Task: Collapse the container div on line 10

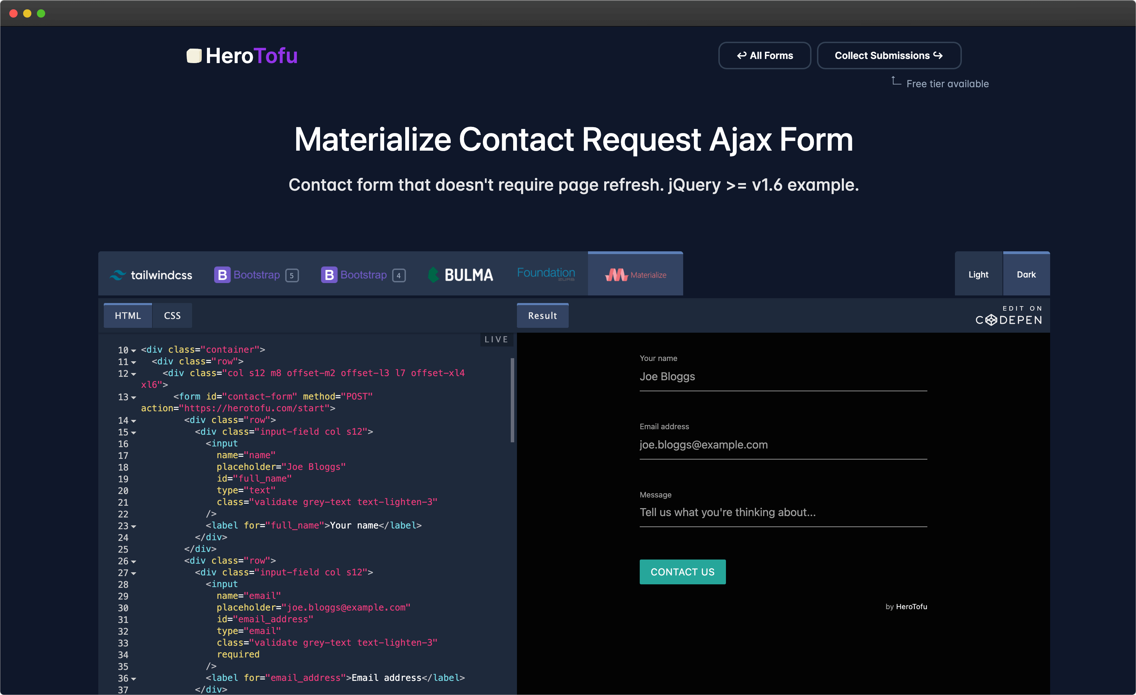Action: coord(133,350)
